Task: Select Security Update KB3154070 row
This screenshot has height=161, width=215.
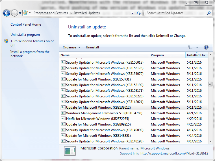Action: coord(134,73)
